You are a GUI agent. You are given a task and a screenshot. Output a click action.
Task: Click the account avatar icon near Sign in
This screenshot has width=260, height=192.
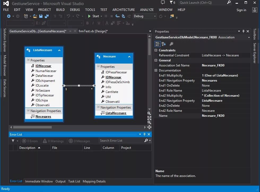(x=255, y=10)
